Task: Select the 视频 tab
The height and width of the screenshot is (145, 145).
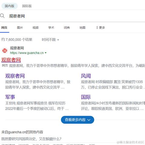Action: pyautogui.click(x=36, y=27)
